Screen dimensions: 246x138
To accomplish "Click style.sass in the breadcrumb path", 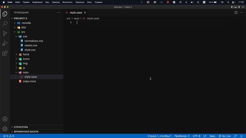I will (x=93, y=18).
